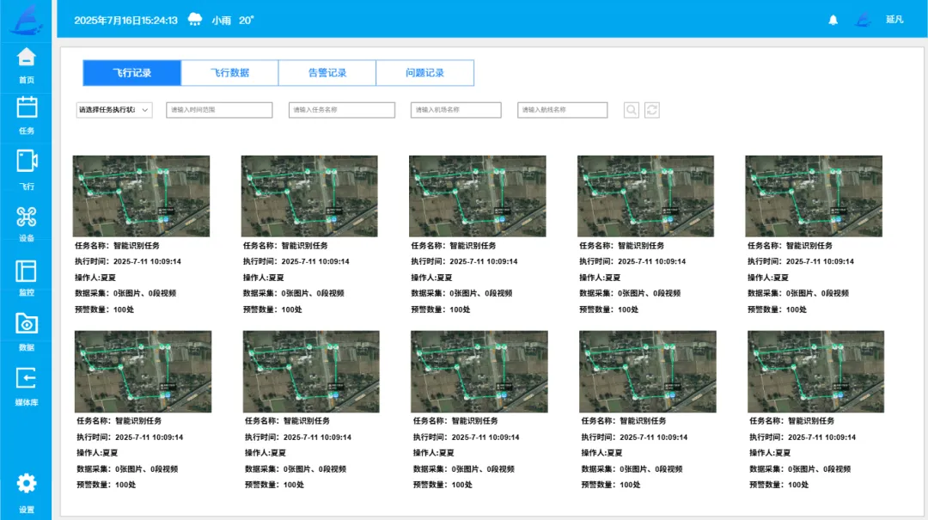Click the search magnifier button
This screenshot has width=928, height=520.
[632, 110]
